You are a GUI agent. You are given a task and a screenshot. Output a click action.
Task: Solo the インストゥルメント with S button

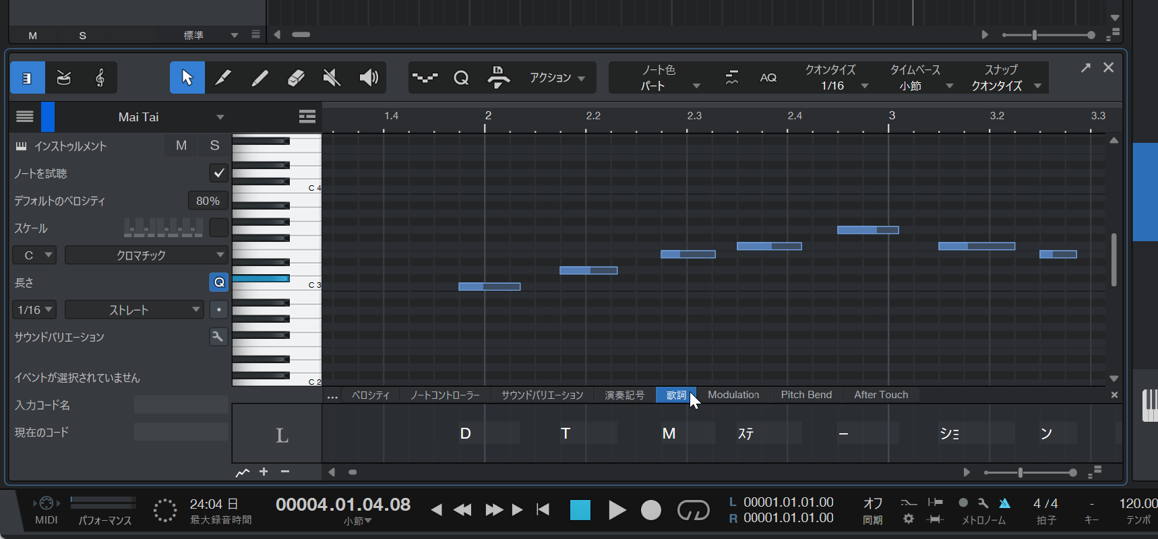pos(214,146)
